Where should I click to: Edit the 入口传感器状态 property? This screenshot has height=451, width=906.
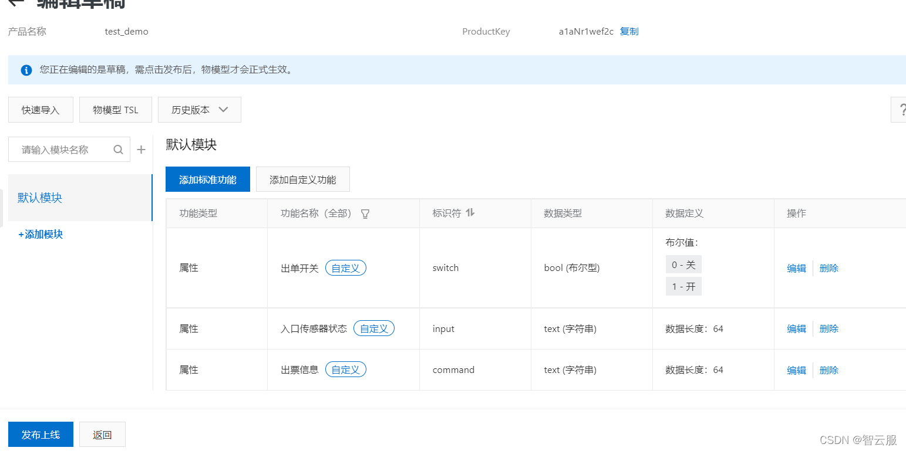tap(796, 328)
